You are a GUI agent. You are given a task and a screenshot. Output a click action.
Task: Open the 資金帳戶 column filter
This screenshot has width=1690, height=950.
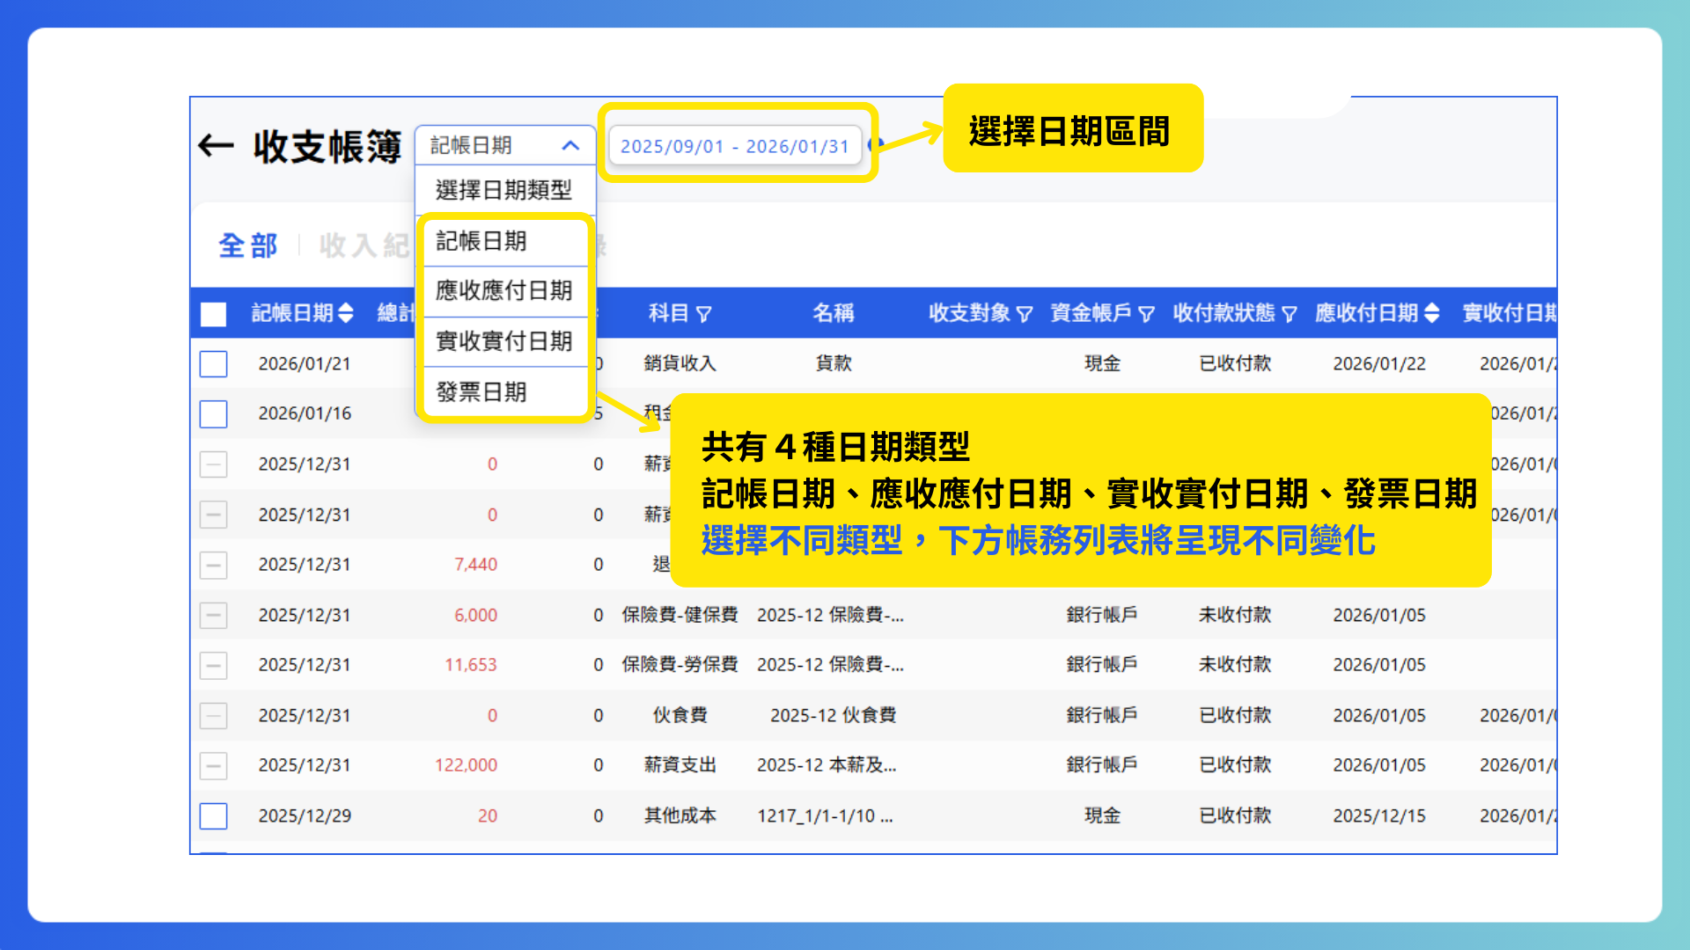[x=1147, y=314]
